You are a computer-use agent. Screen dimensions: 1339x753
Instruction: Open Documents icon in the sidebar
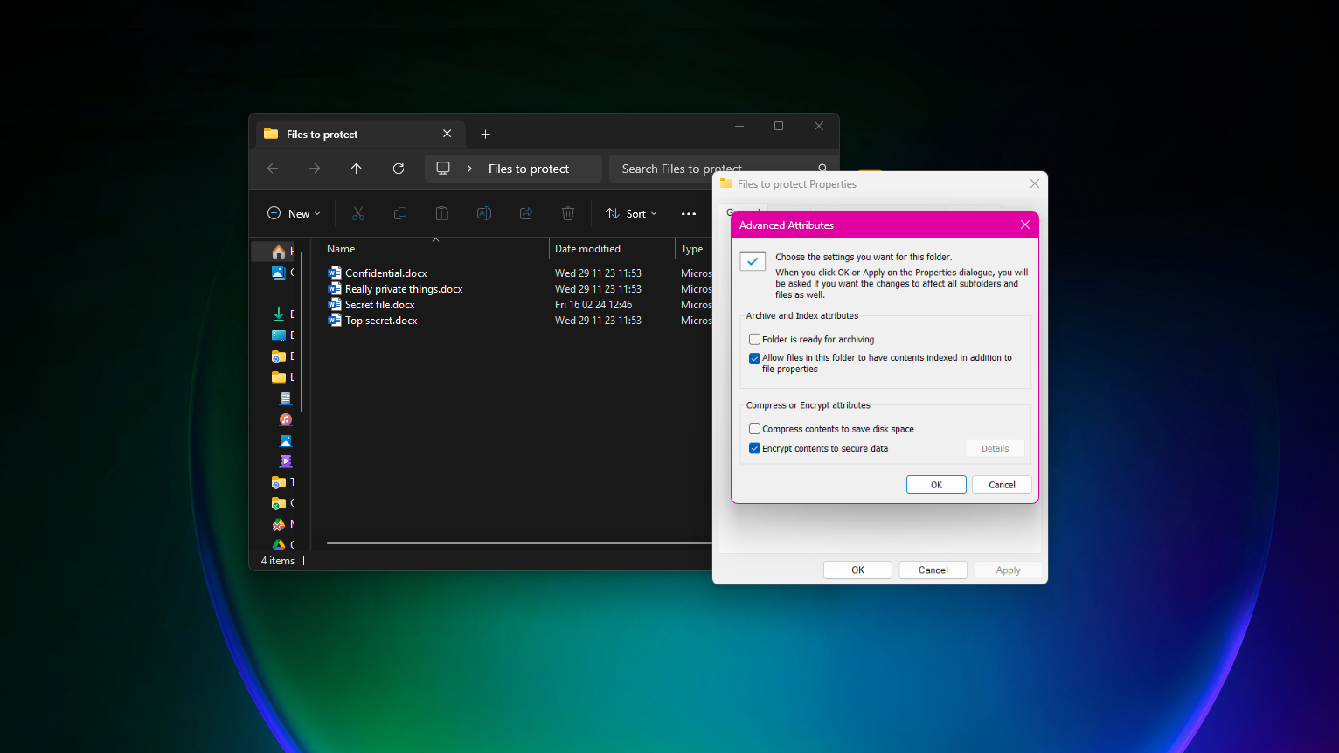(x=286, y=398)
